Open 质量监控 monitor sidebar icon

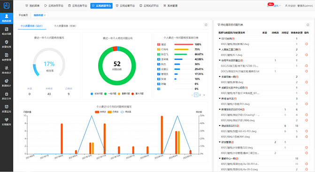[x=7, y=108]
